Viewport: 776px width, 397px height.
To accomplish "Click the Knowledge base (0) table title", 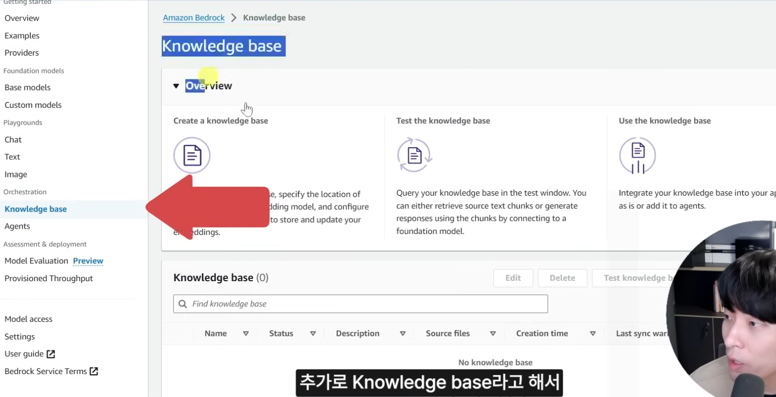I will point(221,278).
